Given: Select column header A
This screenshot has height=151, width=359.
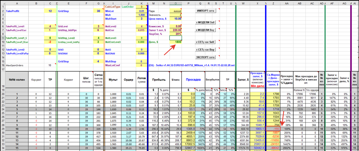Looking at the screenshot, I should coord(17,3).
